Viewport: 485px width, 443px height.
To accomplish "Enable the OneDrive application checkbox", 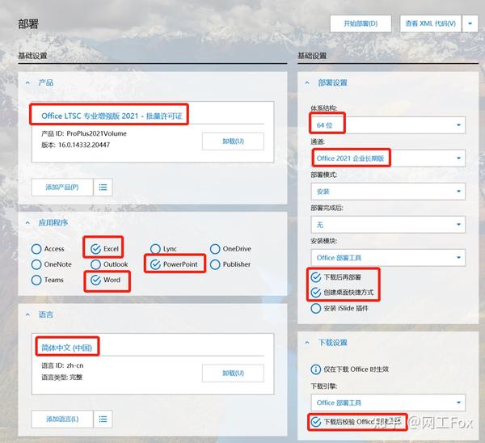I will point(215,249).
